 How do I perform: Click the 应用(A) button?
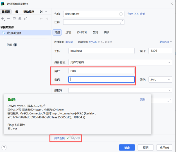[164, 147]
